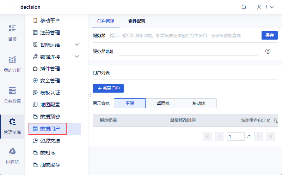Click the 允许用户自定义 column header
The height and width of the screenshot is (175, 282).
coord(255,120)
